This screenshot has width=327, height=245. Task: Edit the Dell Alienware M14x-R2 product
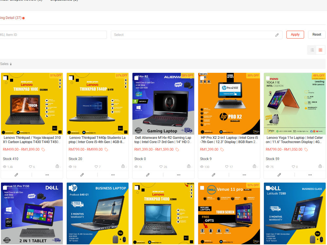pos(148,175)
